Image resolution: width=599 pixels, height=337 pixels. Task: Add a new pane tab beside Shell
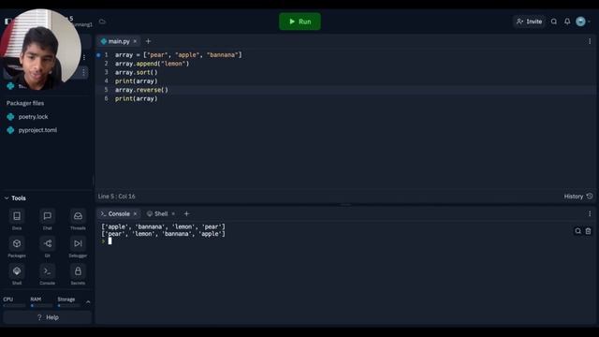pyautogui.click(x=186, y=214)
